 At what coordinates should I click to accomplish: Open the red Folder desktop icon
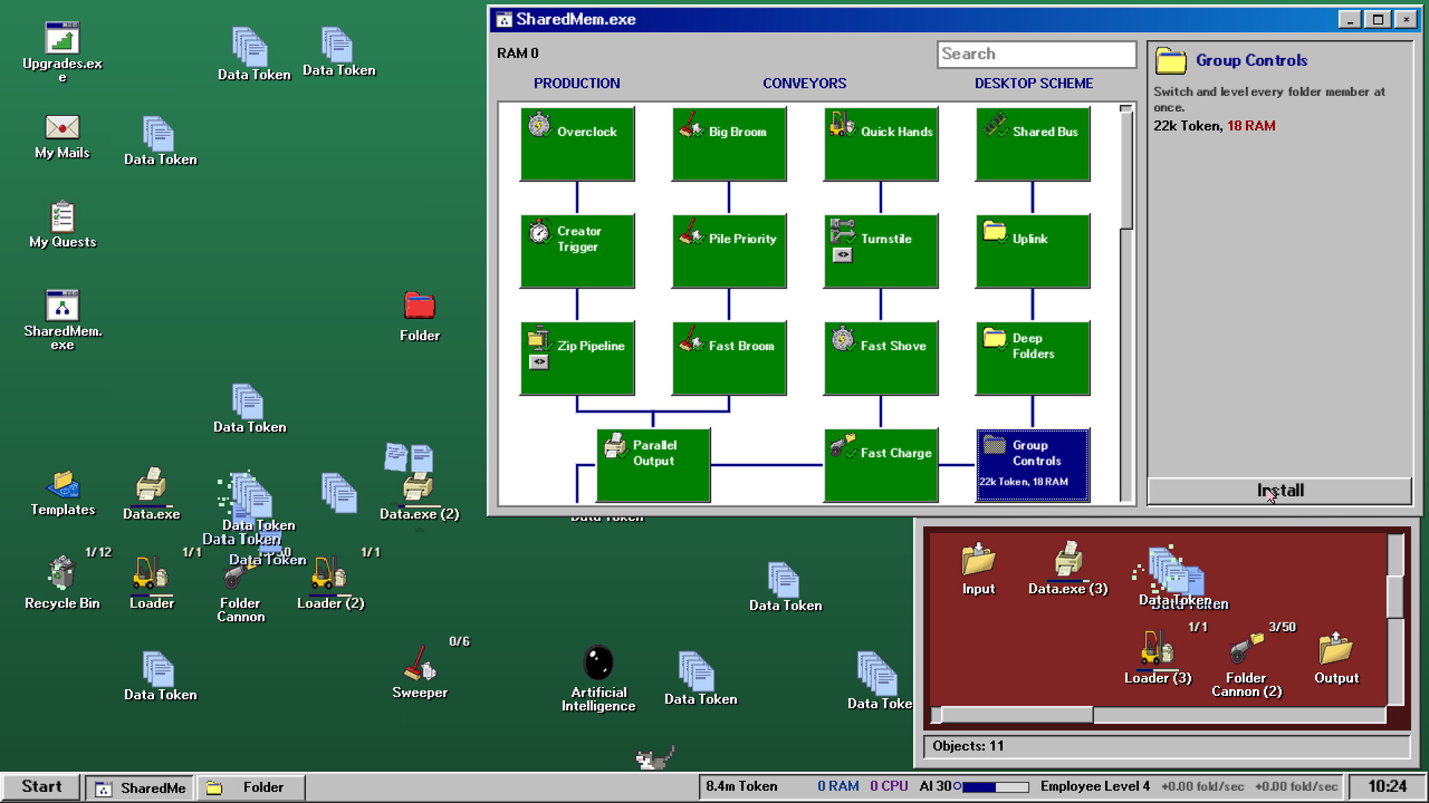coord(420,316)
